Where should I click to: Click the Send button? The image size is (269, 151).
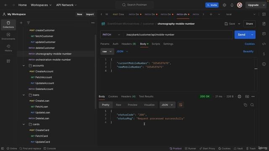click(242, 34)
